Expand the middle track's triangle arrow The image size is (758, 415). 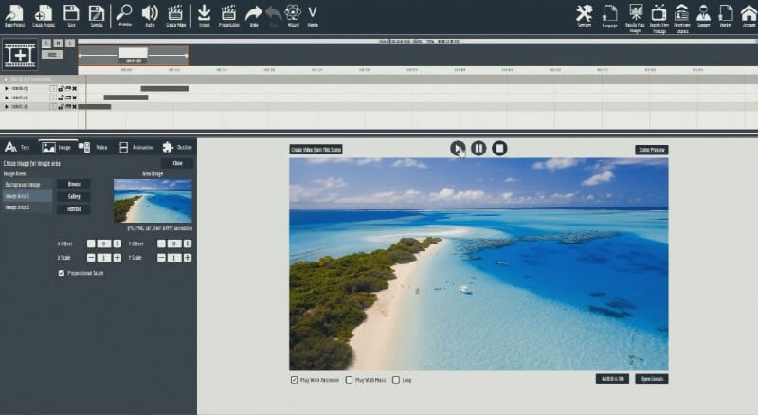click(7, 98)
